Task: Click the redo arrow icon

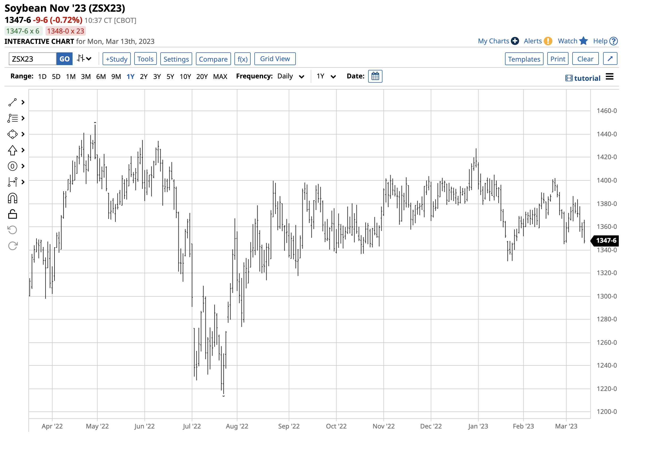Action: [12, 246]
